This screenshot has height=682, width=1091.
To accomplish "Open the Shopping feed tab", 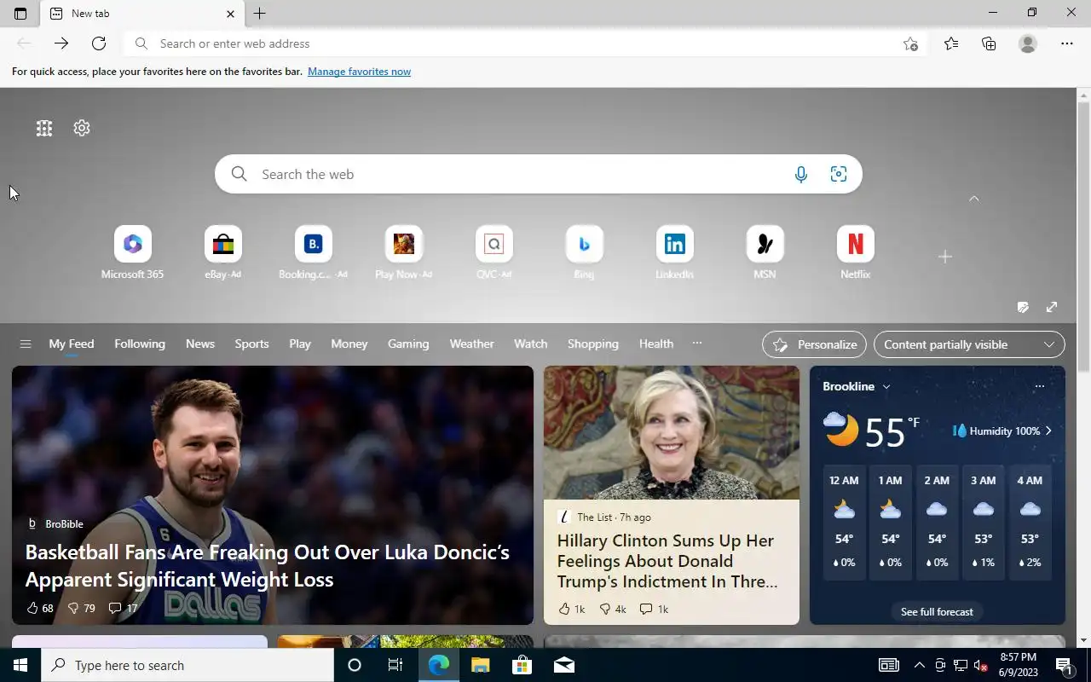I will click(x=593, y=344).
